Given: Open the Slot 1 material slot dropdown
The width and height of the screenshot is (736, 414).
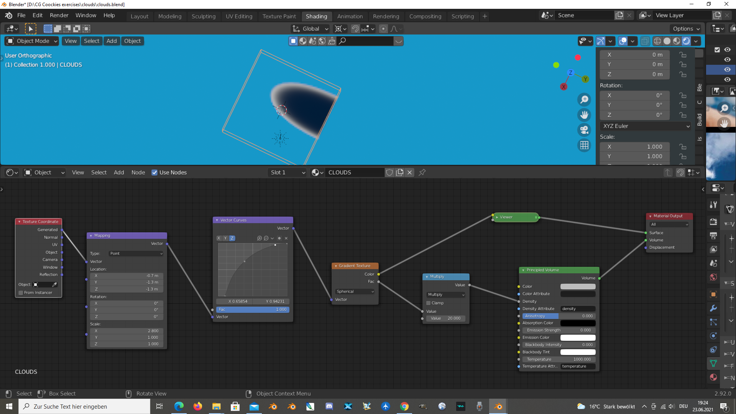Looking at the screenshot, I should [287, 172].
